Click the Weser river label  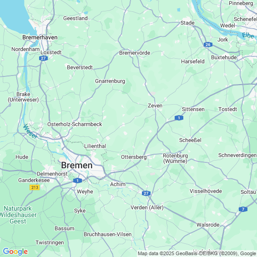tap(30, 131)
